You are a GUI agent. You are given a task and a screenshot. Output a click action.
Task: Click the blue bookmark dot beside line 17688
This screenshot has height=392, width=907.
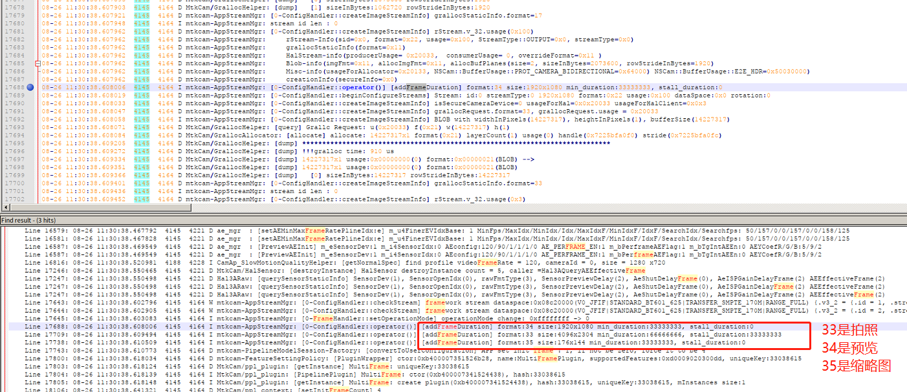click(30, 87)
